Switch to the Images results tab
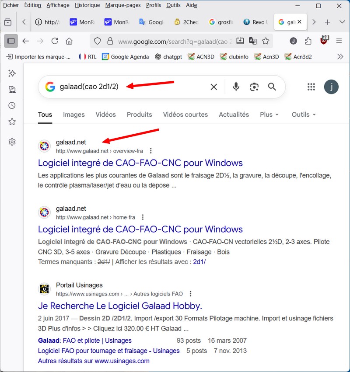 coord(73,115)
